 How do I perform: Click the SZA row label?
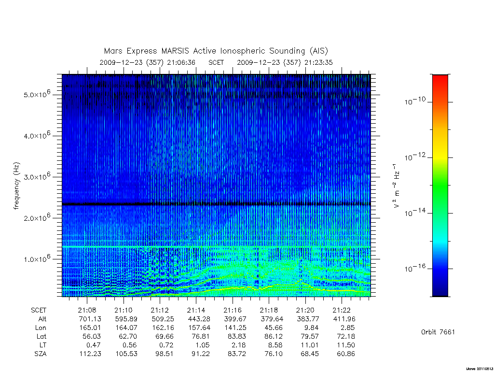[x=41, y=354]
